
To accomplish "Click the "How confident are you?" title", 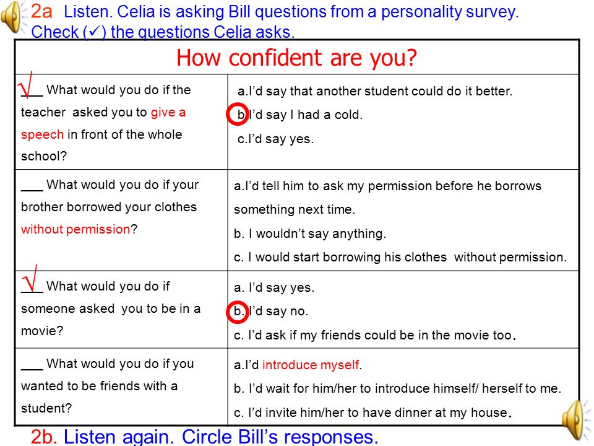I will [x=296, y=58].
